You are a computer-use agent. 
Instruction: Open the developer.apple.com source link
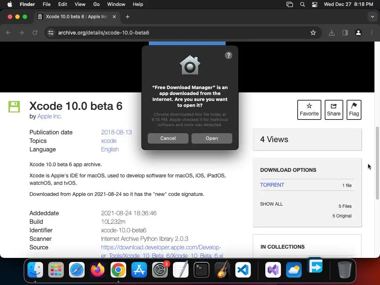coord(162,251)
